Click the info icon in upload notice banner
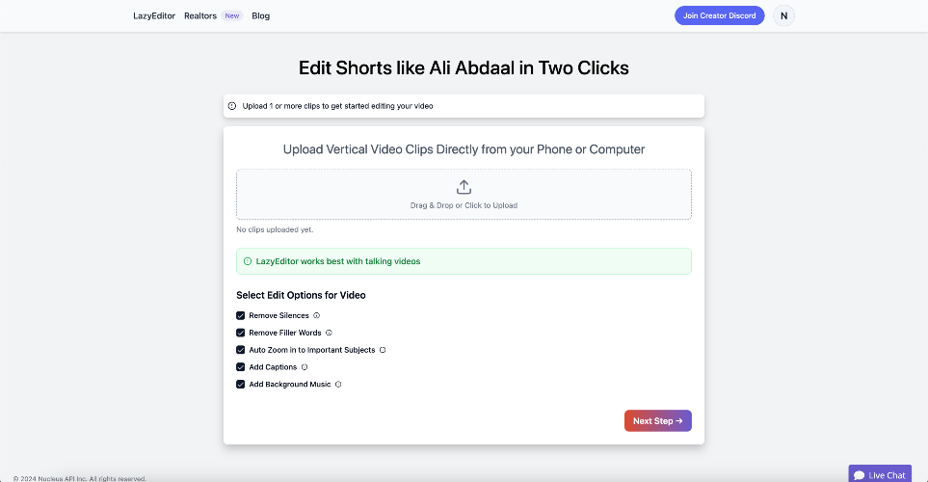The height and width of the screenshot is (482, 928). pyautogui.click(x=232, y=106)
